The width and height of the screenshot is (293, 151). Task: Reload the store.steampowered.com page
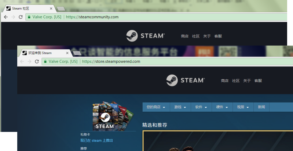coord(37,62)
